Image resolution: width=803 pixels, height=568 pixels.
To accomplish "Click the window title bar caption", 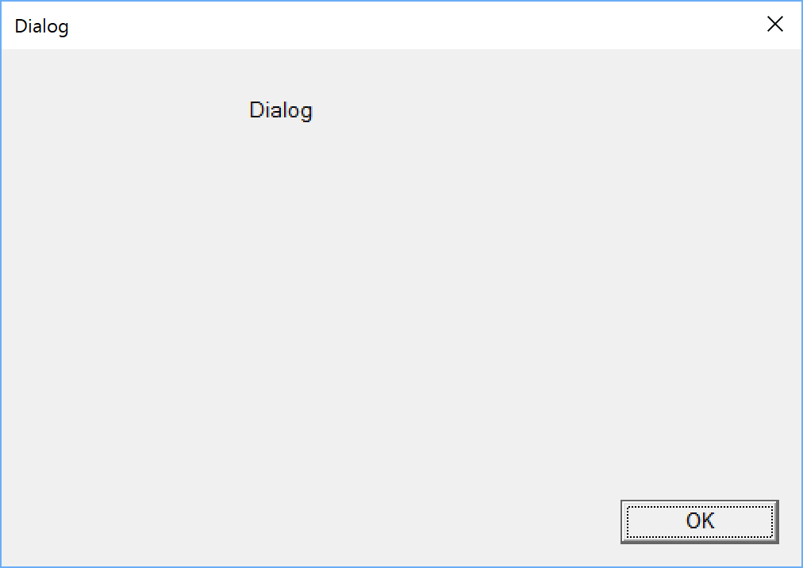I will 41,26.
